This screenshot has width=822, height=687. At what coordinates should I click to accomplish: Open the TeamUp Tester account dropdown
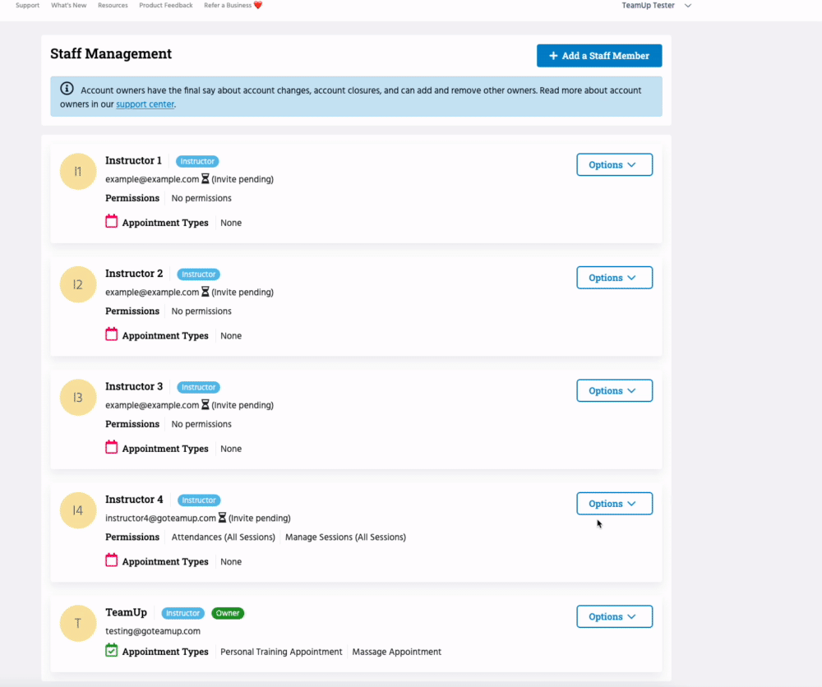pyautogui.click(x=656, y=6)
